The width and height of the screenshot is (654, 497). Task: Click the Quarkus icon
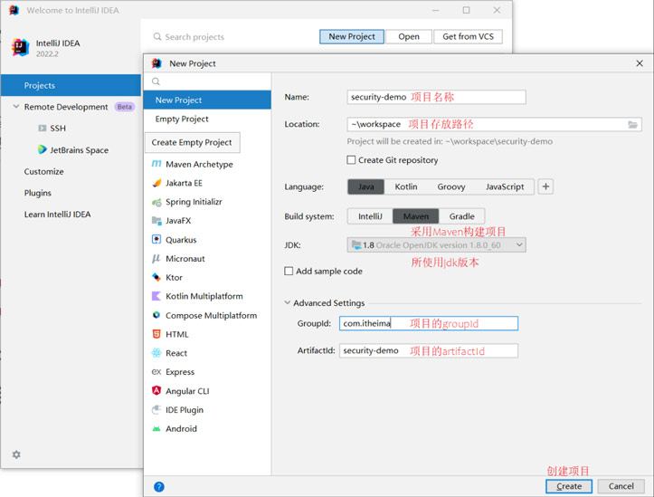tap(156, 240)
